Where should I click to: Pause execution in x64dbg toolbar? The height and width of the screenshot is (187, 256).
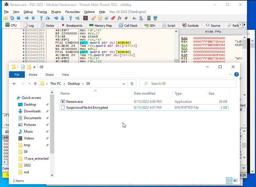(33, 18)
